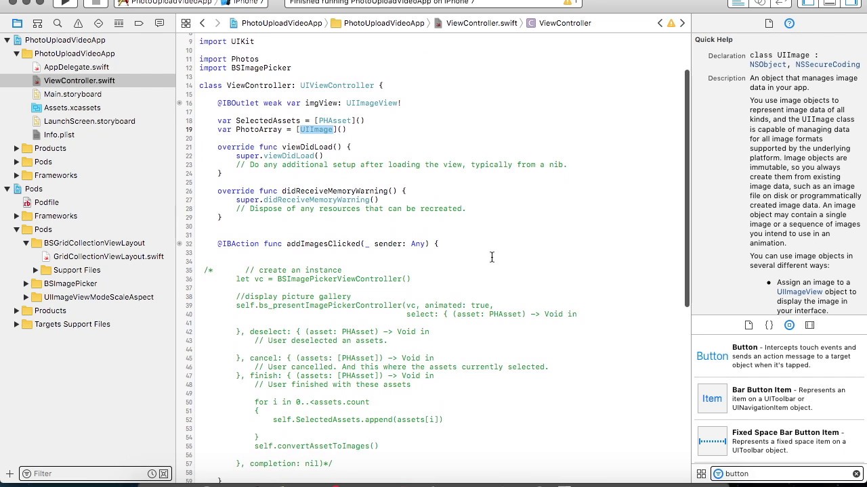This screenshot has height=487, width=867.
Task: Open the NSSecureCoding declaration link
Action: [828, 65]
